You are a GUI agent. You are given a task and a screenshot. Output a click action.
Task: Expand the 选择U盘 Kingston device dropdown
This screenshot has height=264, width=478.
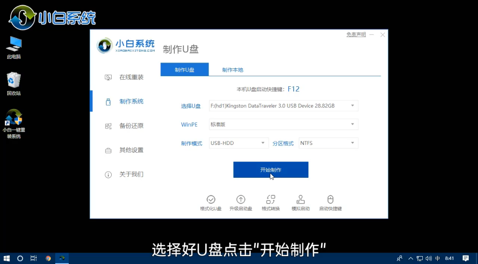coord(283,106)
